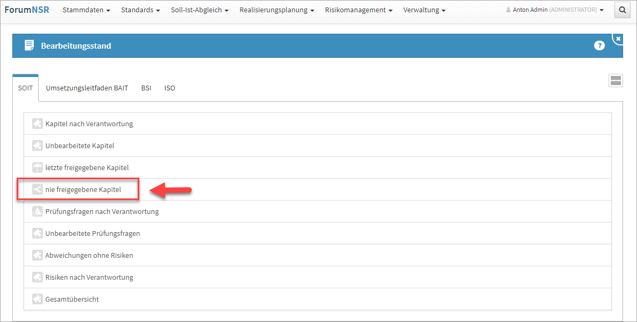Open the Gesamtübersicht report
Viewport: 637px width, 322px height.
point(318,299)
